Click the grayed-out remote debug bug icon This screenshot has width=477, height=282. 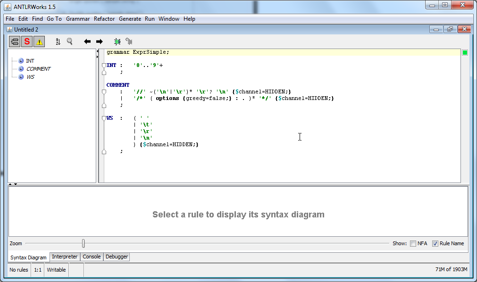129,41
